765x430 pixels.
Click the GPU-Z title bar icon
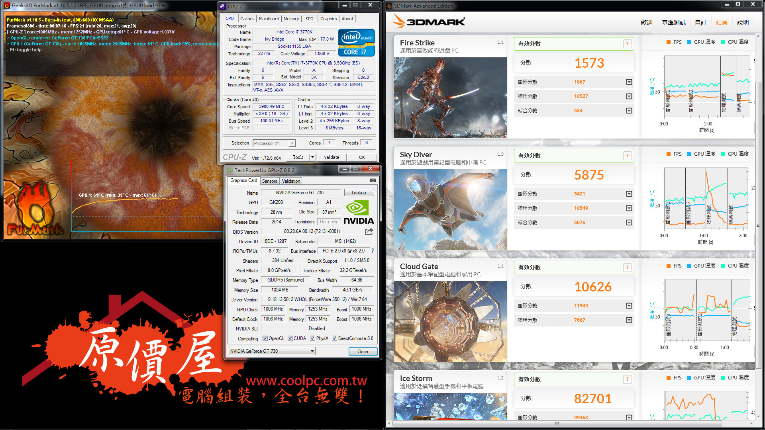point(229,170)
